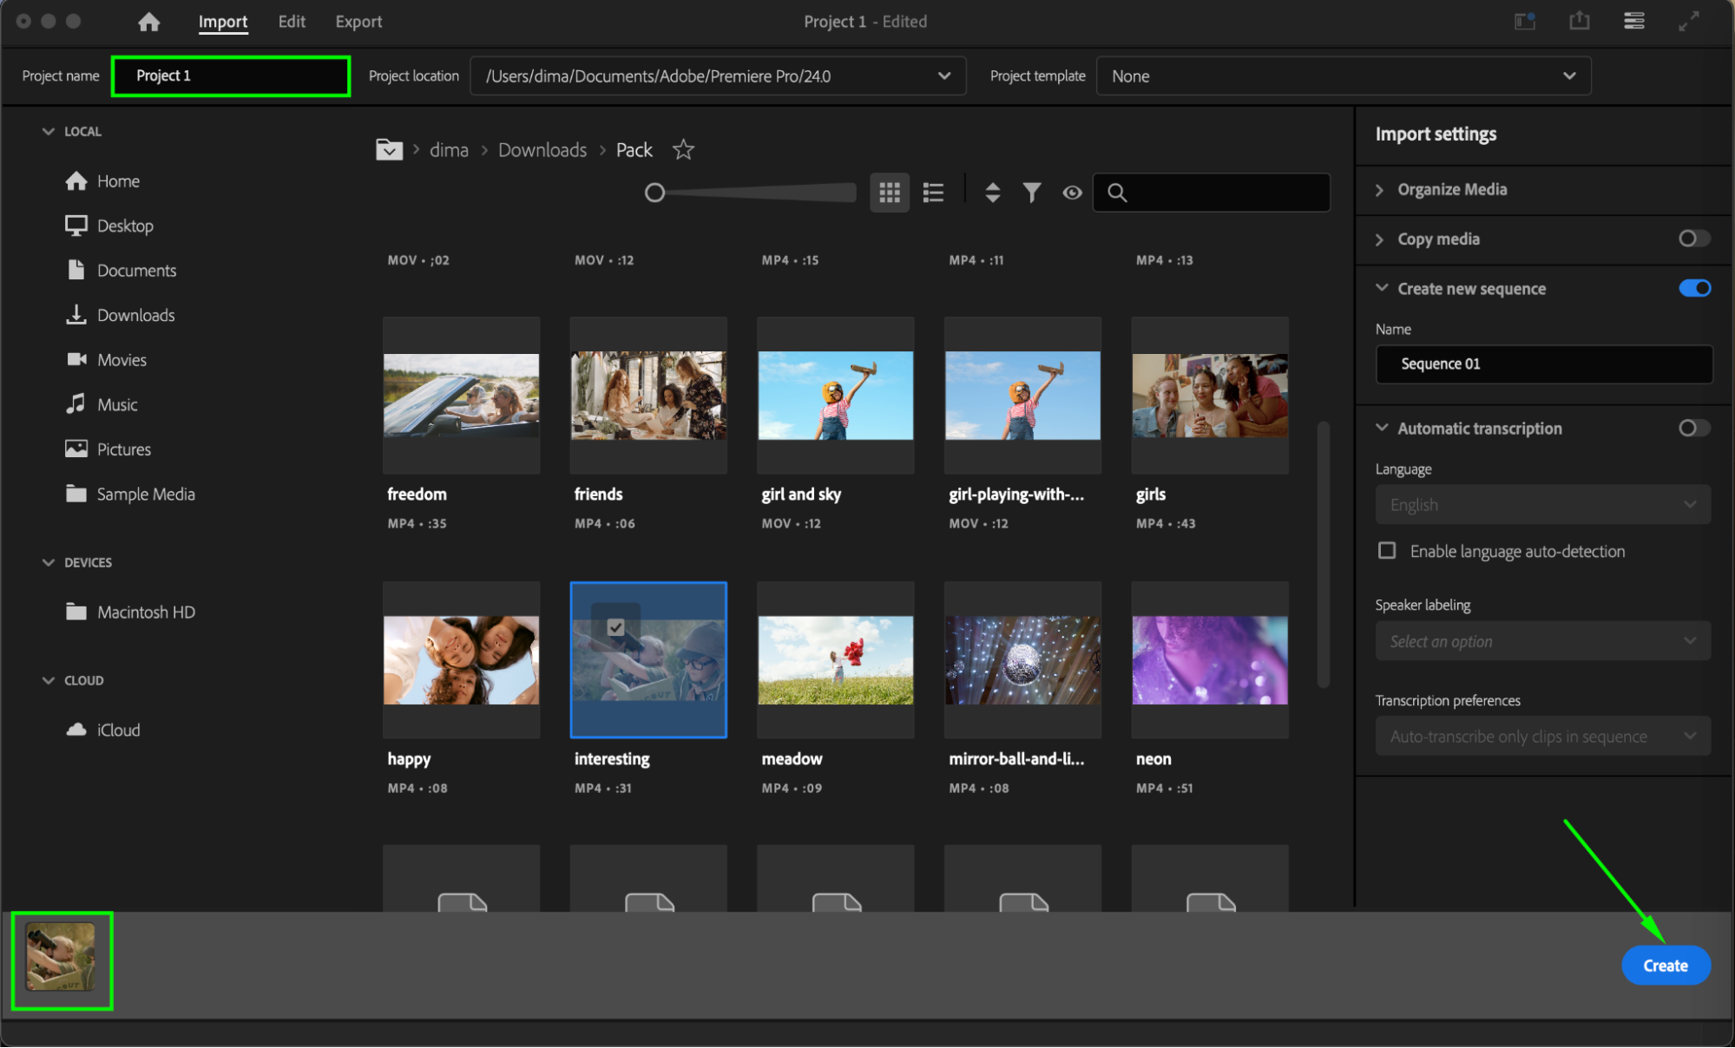This screenshot has height=1048, width=1735.
Task: Open the Project template dropdown
Action: click(x=1343, y=76)
